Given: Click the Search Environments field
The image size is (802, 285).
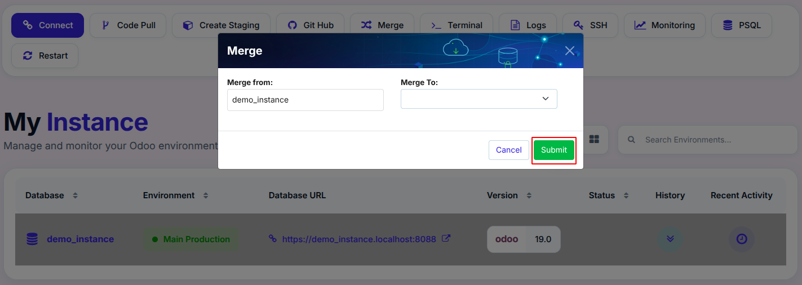Looking at the screenshot, I should (x=709, y=140).
